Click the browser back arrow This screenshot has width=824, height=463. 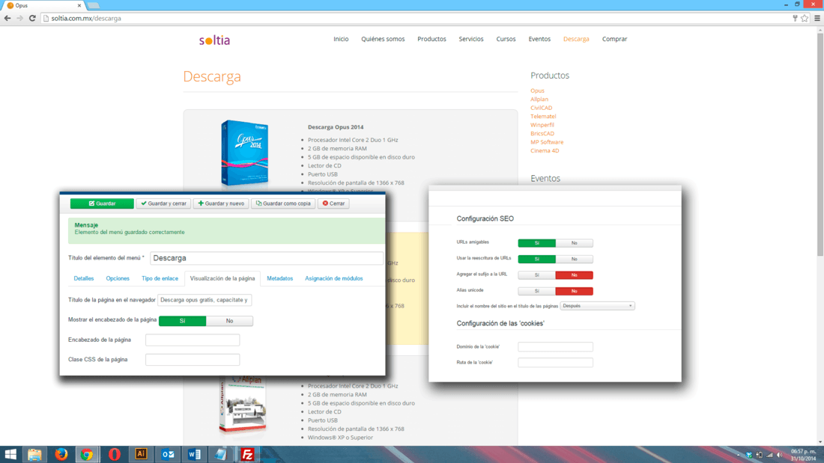click(x=7, y=19)
